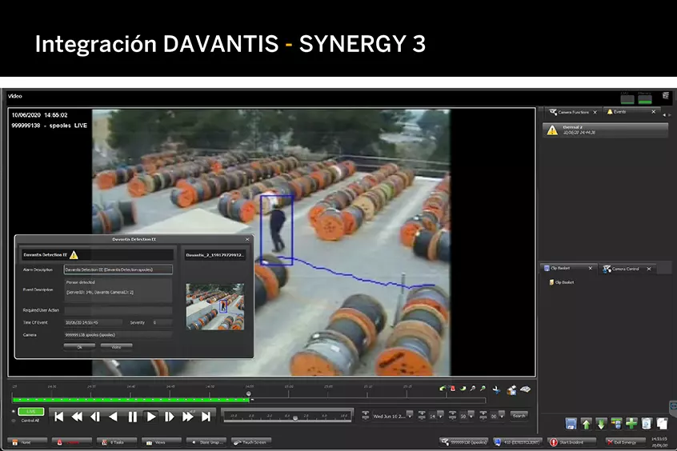Click the green curved arrow timeline icon
The image size is (677, 451).
click(x=442, y=389)
